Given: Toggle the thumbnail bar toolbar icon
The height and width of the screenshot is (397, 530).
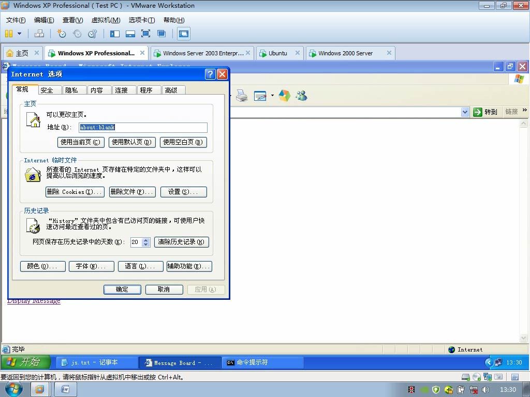Looking at the screenshot, I should (130, 34).
